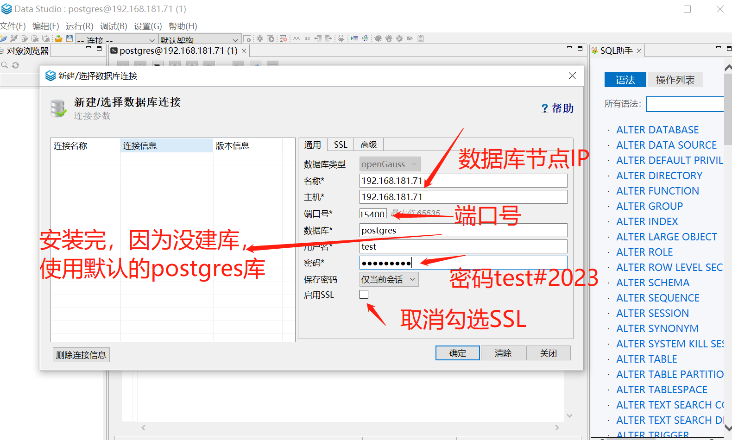Click the 连接信息 column header
Screen dimensions: 732x440
166,145
